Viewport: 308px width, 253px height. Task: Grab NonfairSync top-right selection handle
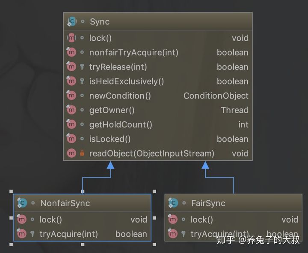click(154, 191)
